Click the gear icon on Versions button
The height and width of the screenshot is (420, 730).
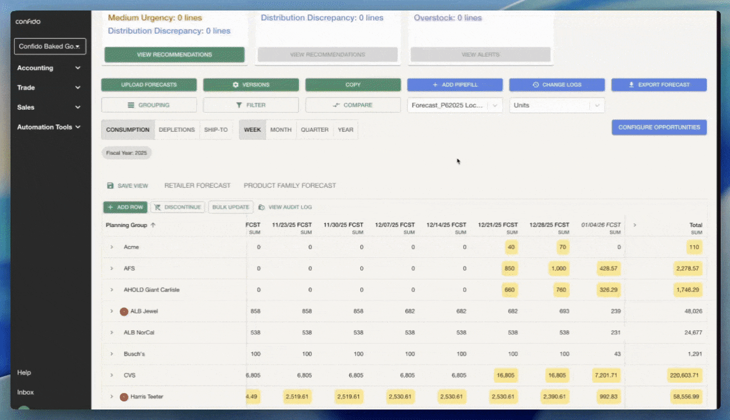point(236,85)
